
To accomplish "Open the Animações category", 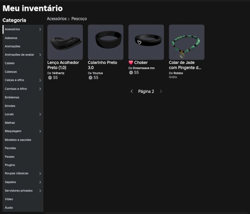I will pyautogui.click(x=23, y=46).
